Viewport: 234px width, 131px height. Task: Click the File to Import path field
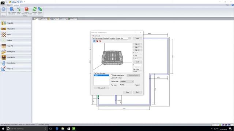pos(110,38)
